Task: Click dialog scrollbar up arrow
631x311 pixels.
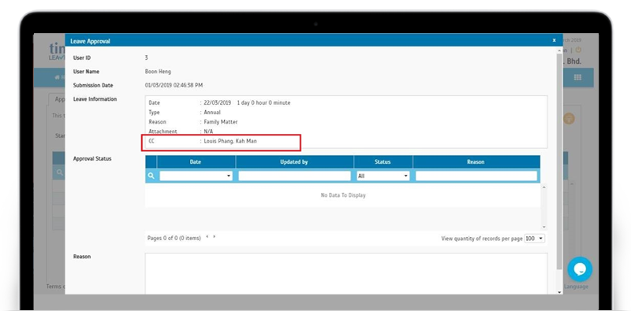Action: 559,50
